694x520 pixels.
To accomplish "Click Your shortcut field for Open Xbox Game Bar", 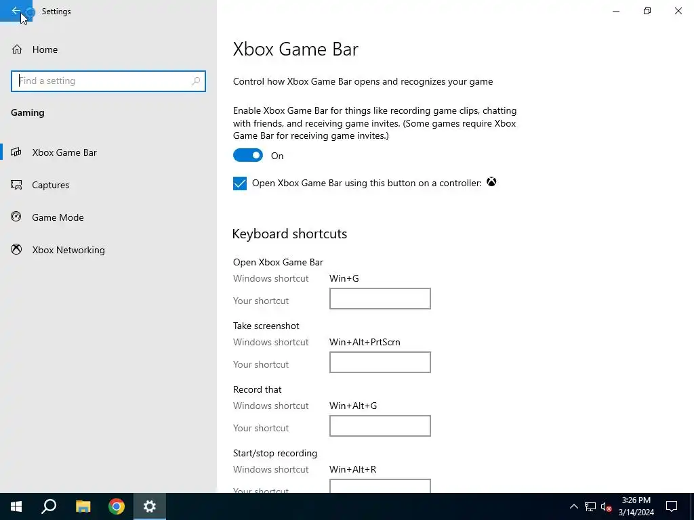I will coord(380,299).
